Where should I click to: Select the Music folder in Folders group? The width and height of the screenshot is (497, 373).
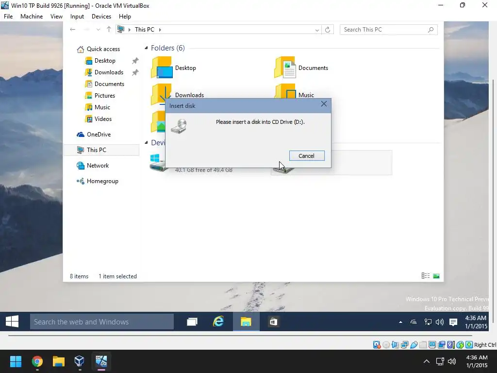point(306,95)
